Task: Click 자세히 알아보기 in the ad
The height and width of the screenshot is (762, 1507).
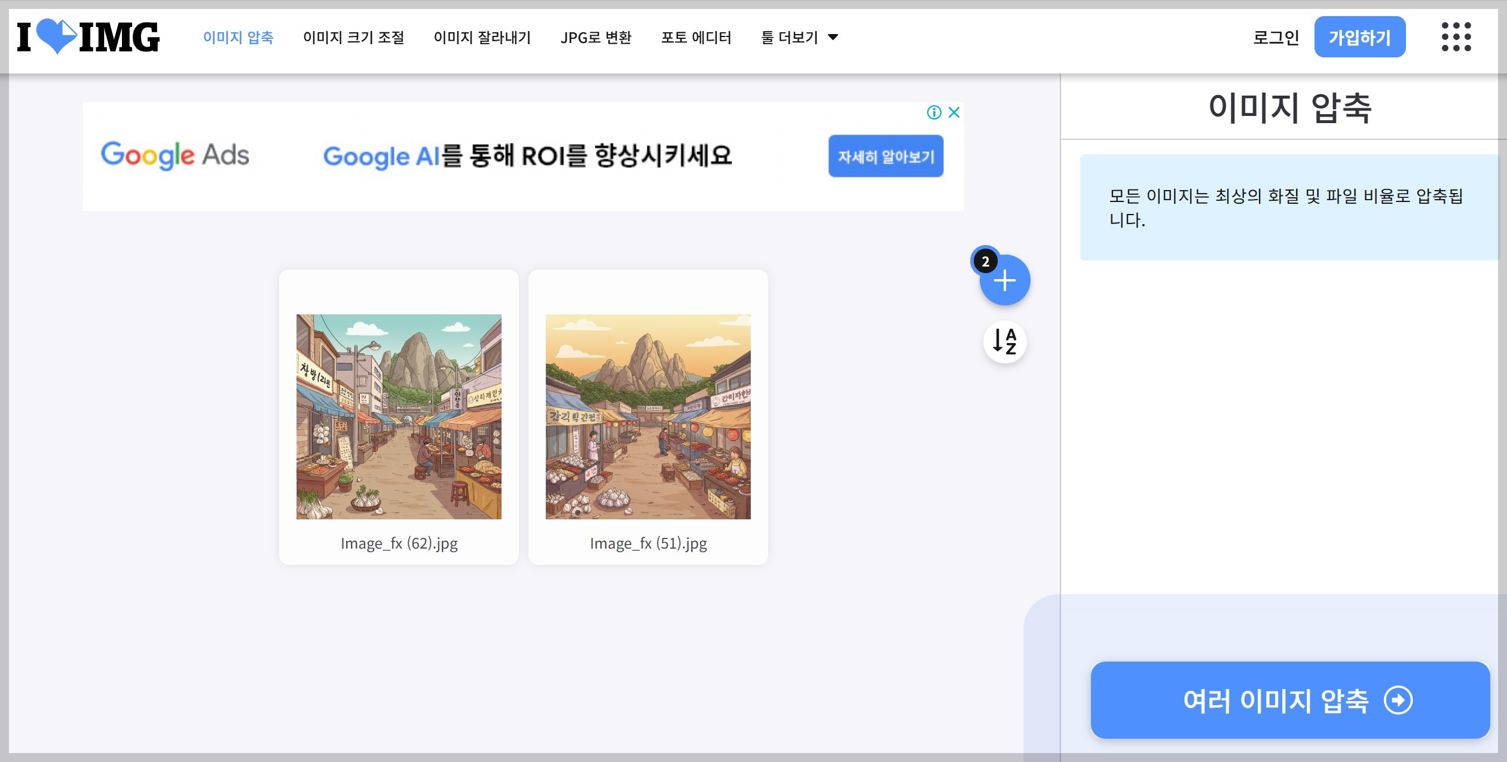Action: pos(885,156)
